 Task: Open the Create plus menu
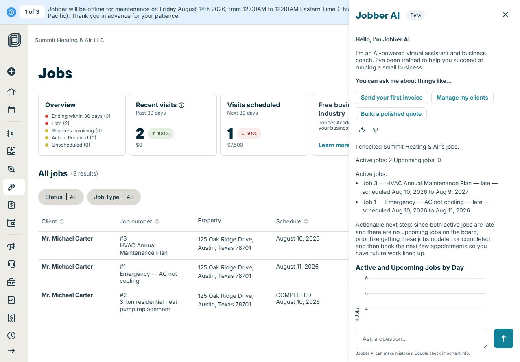coord(11,72)
